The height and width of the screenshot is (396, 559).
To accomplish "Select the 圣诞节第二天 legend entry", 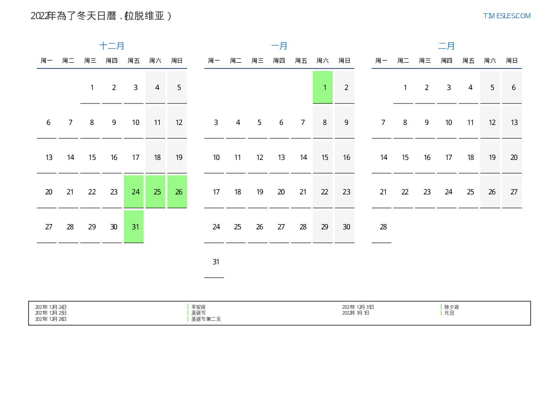I will click(x=206, y=319).
